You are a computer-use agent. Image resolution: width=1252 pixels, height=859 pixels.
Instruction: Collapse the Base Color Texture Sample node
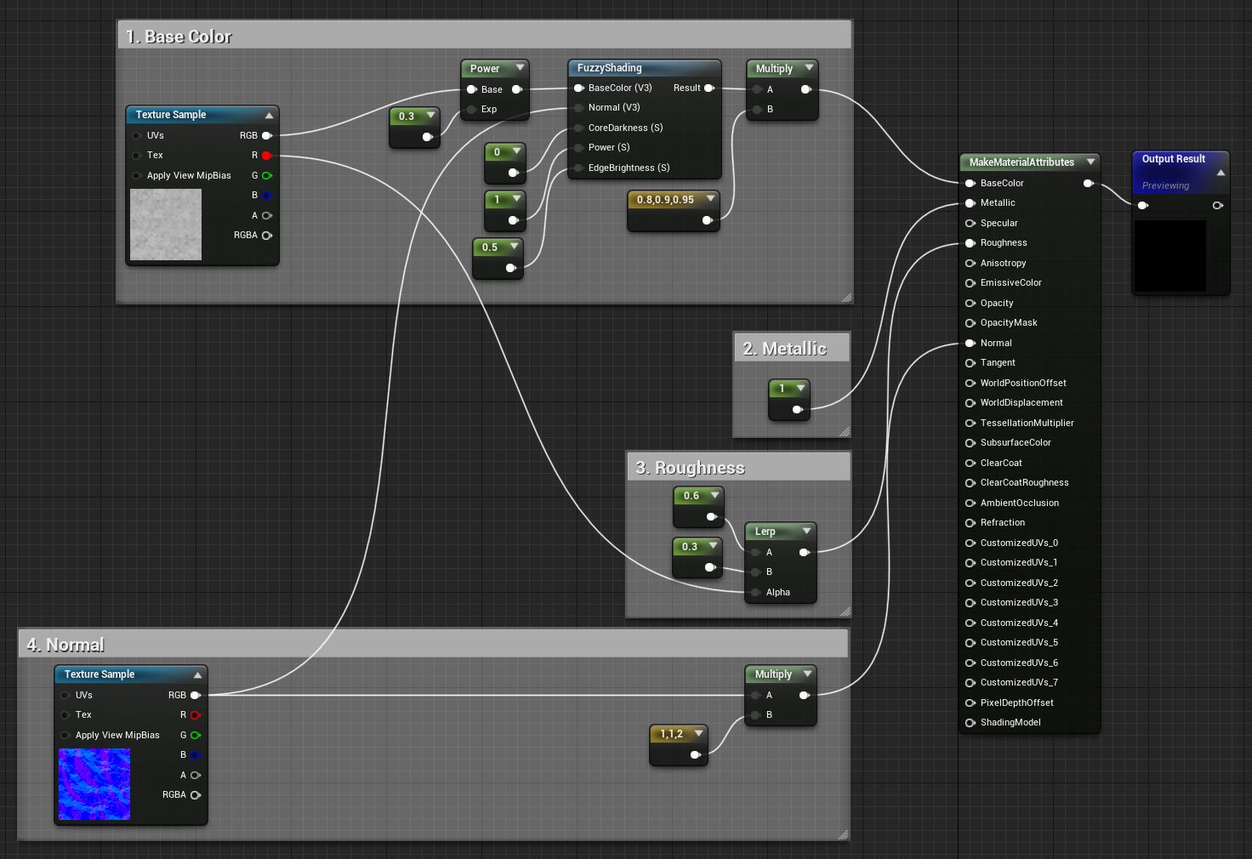[x=269, y=115]
